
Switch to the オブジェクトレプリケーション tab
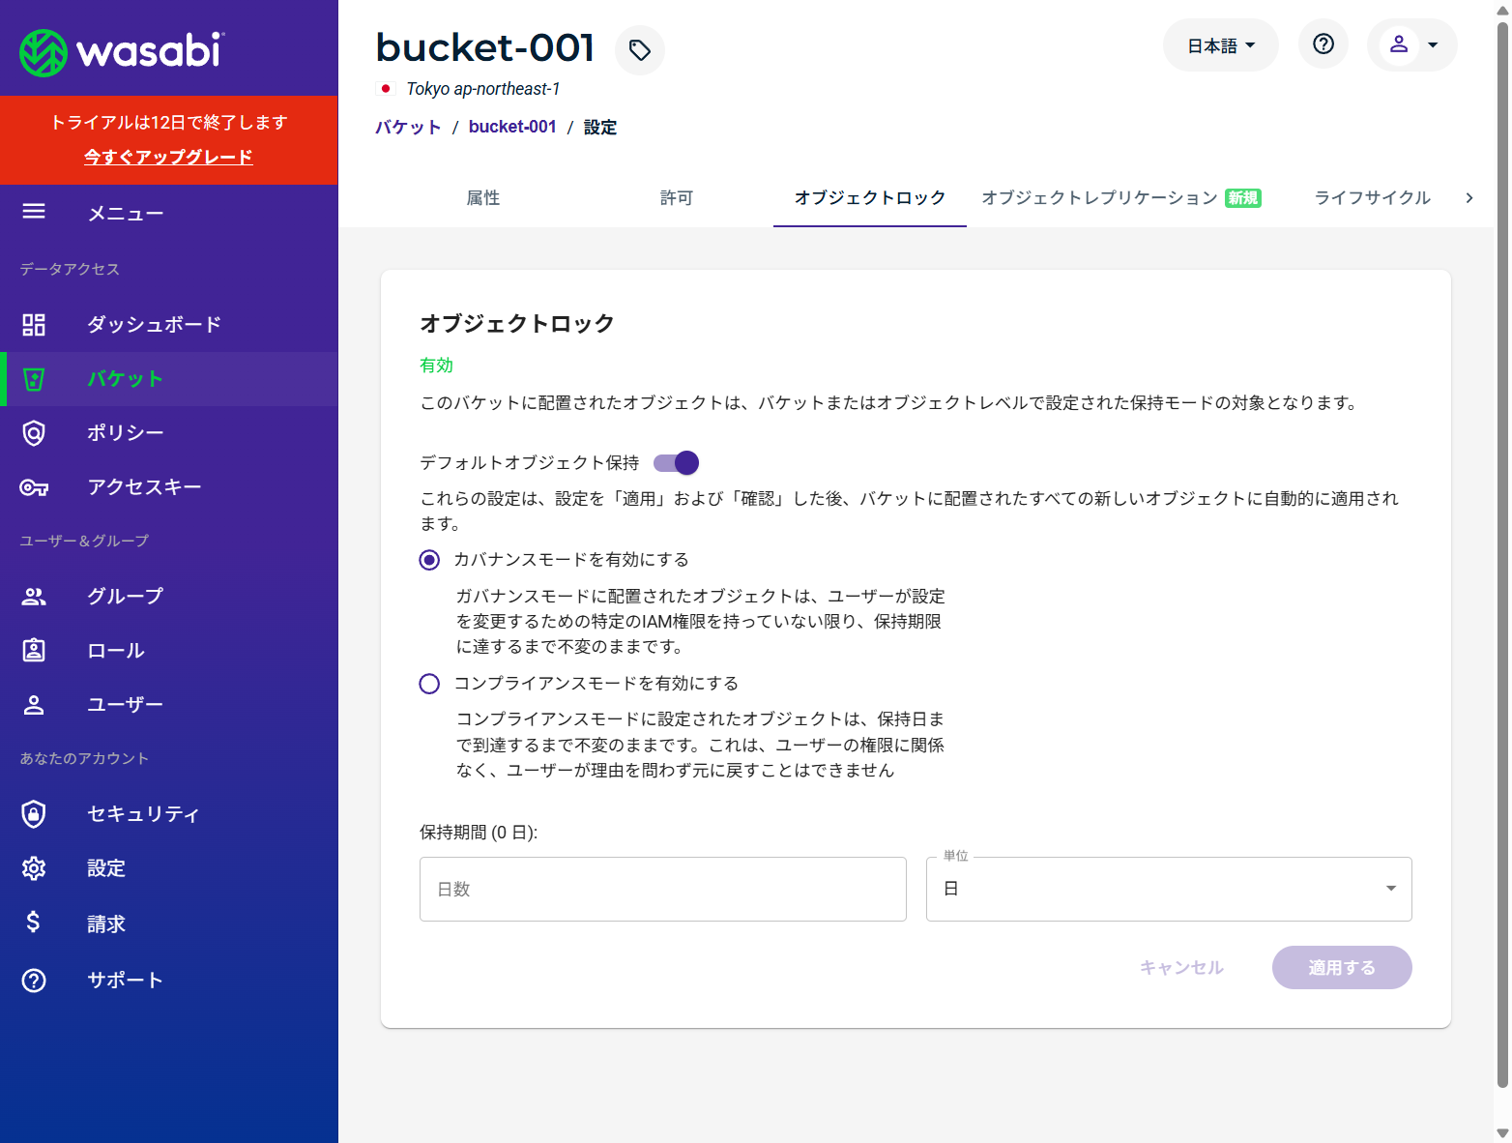1121,198
